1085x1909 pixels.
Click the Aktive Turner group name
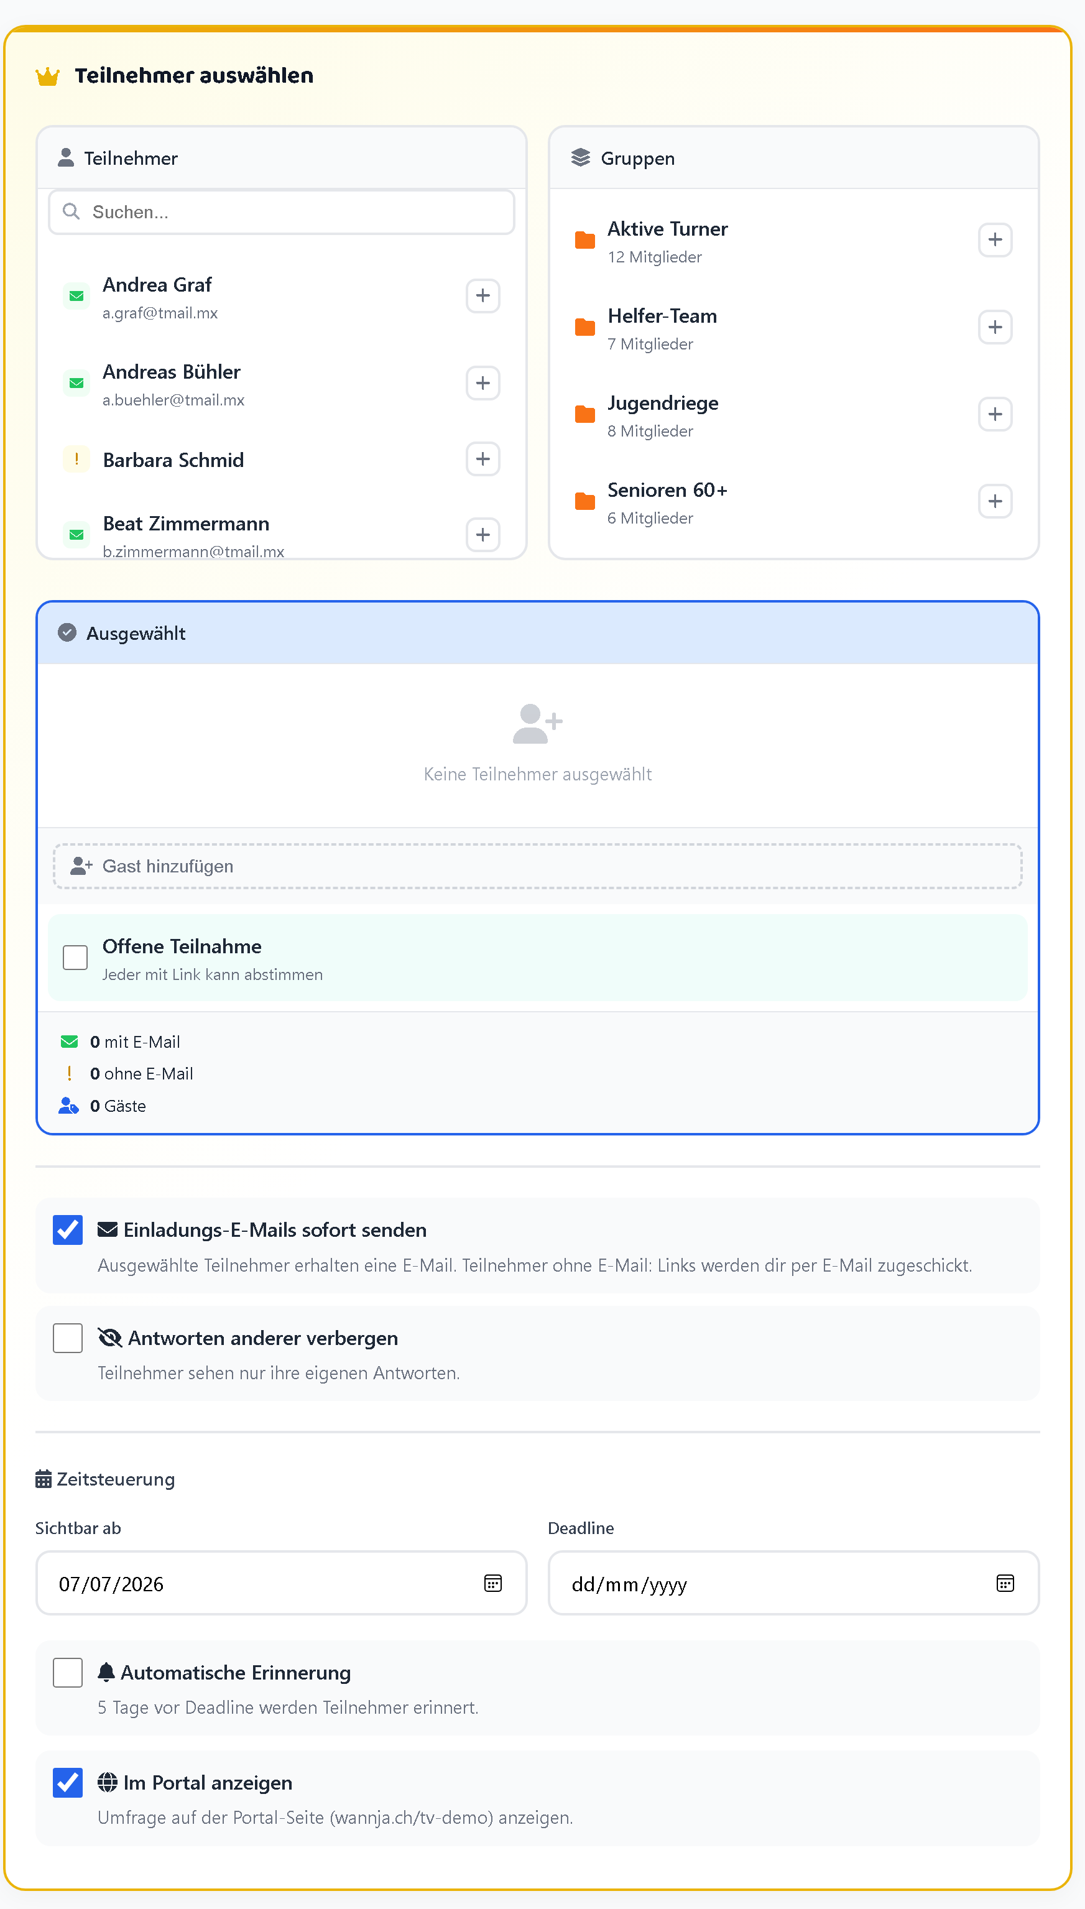(668, 229)
